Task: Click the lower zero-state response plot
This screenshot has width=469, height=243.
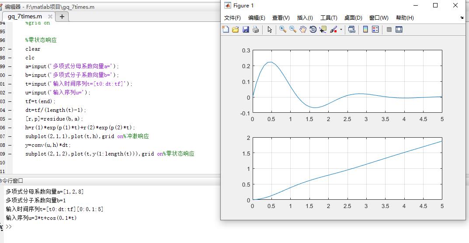Action: click(347, 169)
